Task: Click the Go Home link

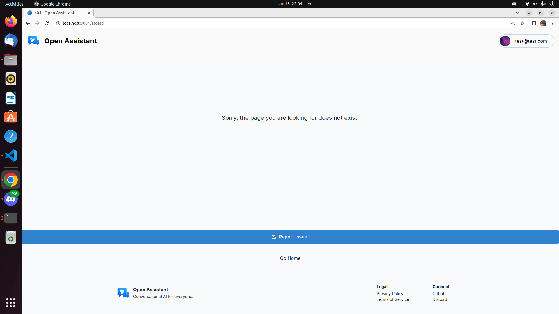Action: click(x=290, y=258)
